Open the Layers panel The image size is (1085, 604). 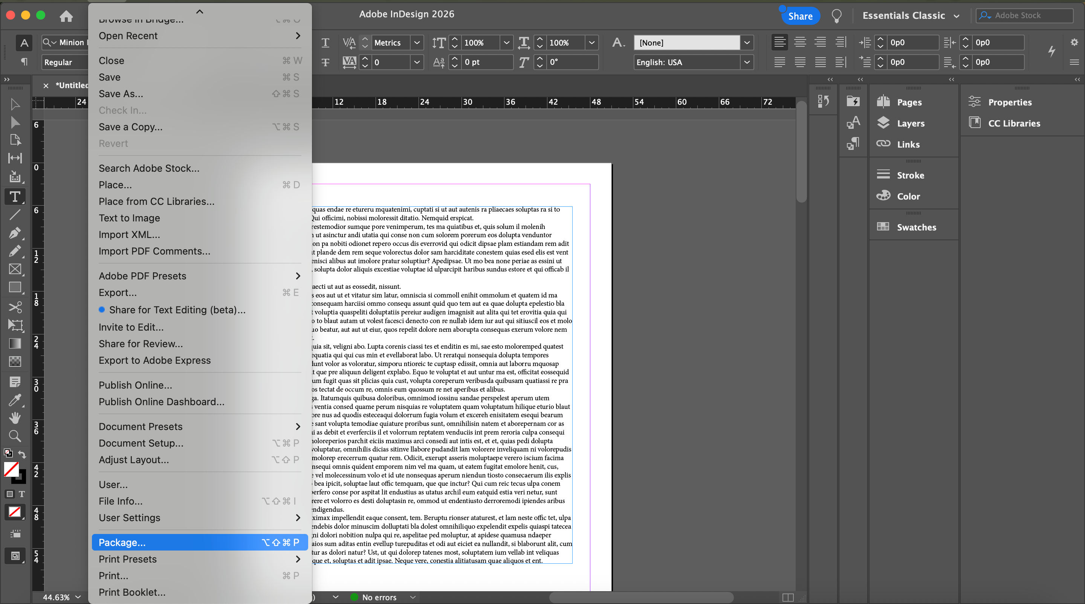pyautogui.click(x=910, y=124)
